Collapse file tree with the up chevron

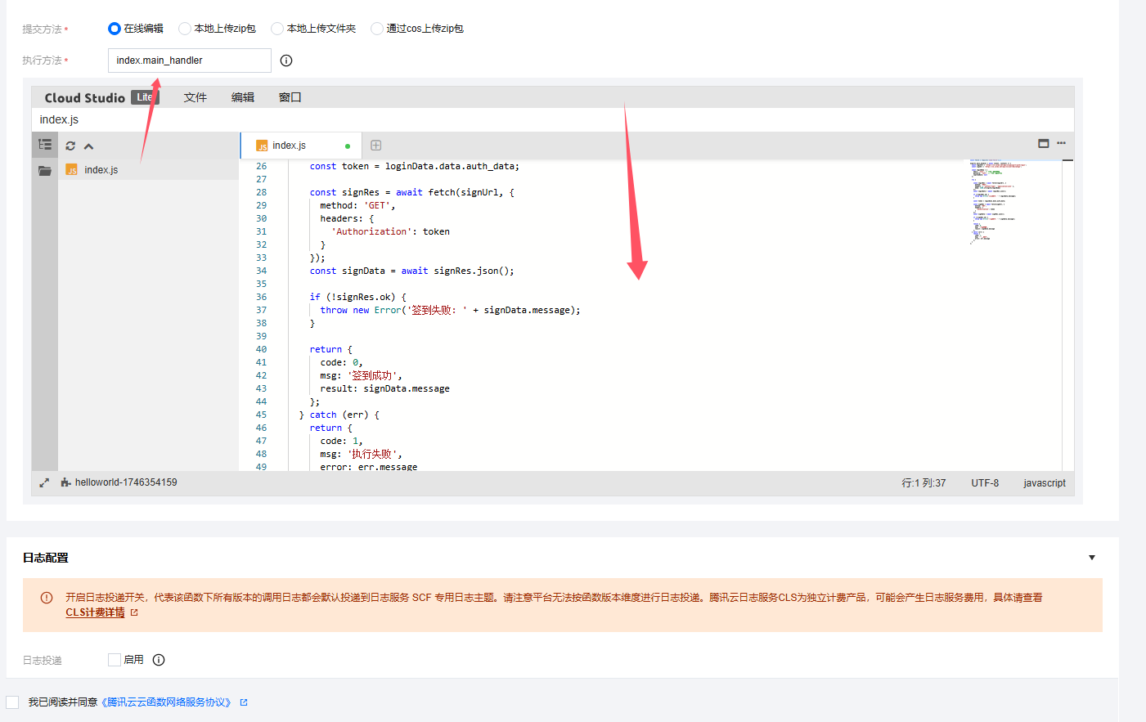88,146
